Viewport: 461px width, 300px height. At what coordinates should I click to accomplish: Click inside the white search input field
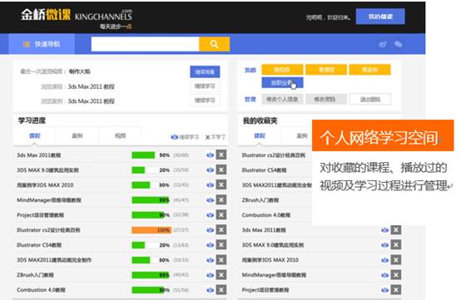click(146, 44)
